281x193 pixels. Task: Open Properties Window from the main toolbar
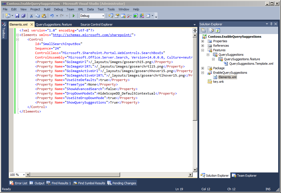117,16
